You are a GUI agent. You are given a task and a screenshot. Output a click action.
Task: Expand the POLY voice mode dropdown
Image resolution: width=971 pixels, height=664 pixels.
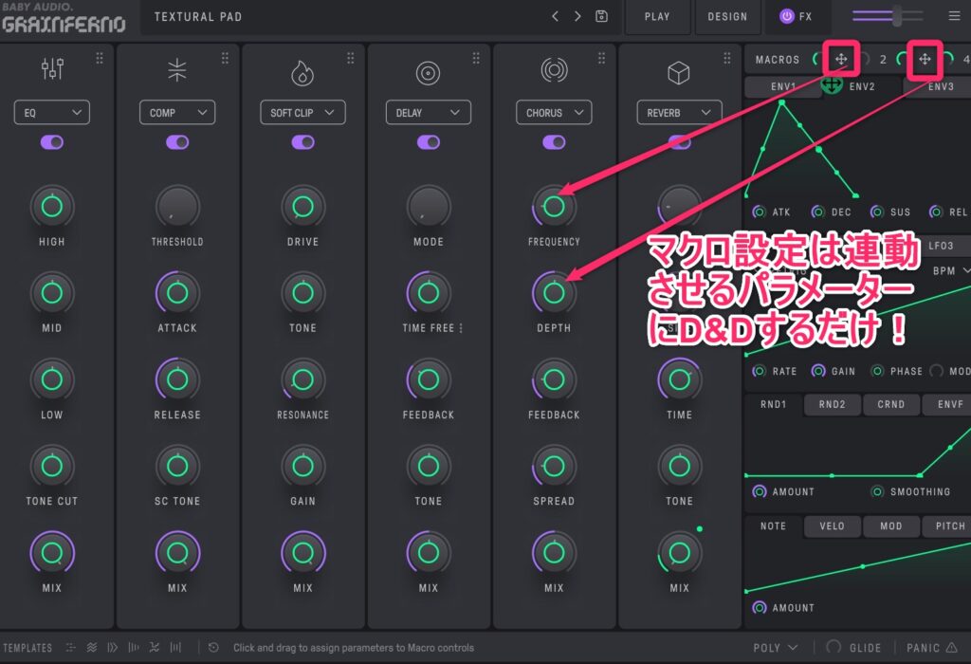pos(775,648)
